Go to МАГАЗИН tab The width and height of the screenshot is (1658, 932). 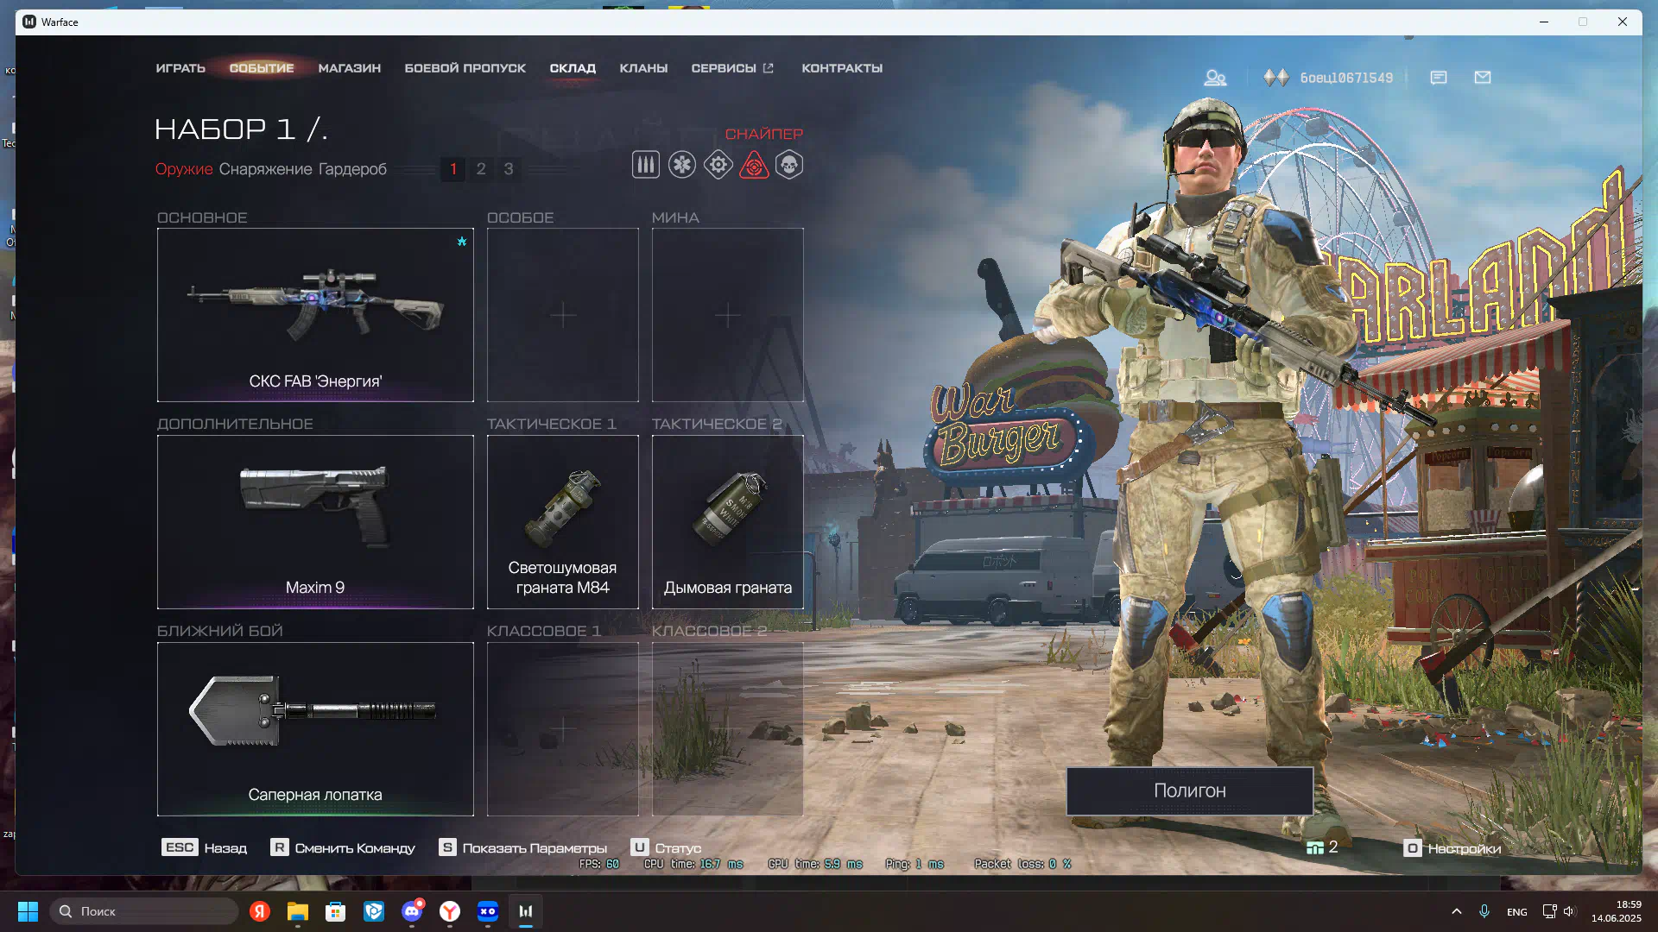point(349,68)
